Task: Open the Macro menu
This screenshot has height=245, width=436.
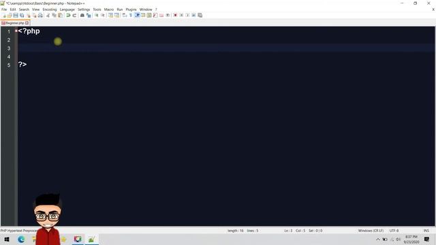Action: (109, 10)
